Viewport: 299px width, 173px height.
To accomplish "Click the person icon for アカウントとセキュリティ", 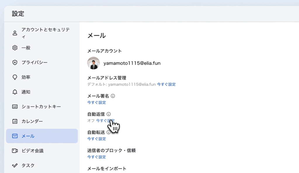I will [x=15, y=33].
